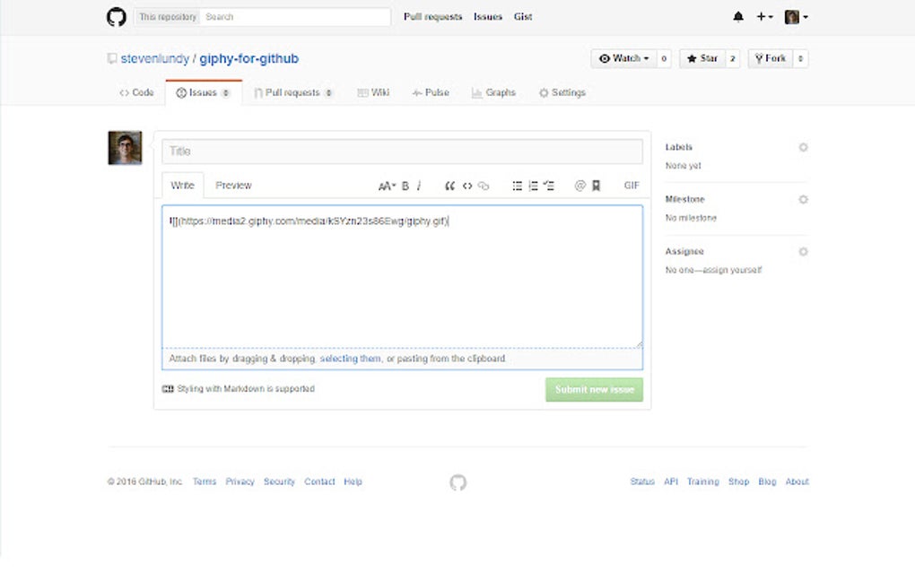
Task: Star the repository
Action: (702, 58)
